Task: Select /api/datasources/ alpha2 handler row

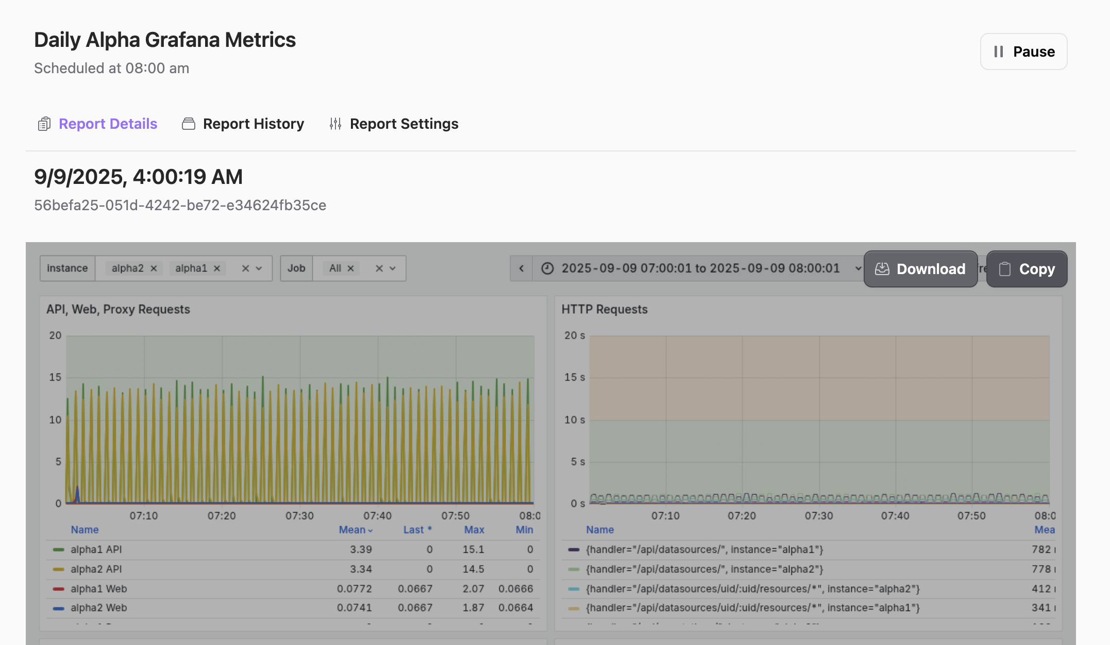Action: [809, 569]
